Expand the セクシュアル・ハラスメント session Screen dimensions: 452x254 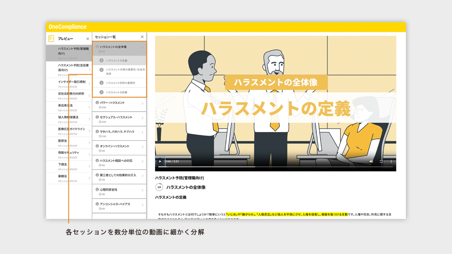click(142, 119)
